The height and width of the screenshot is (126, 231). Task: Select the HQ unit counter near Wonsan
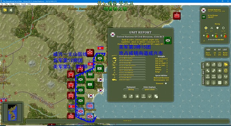click(90, 106)
